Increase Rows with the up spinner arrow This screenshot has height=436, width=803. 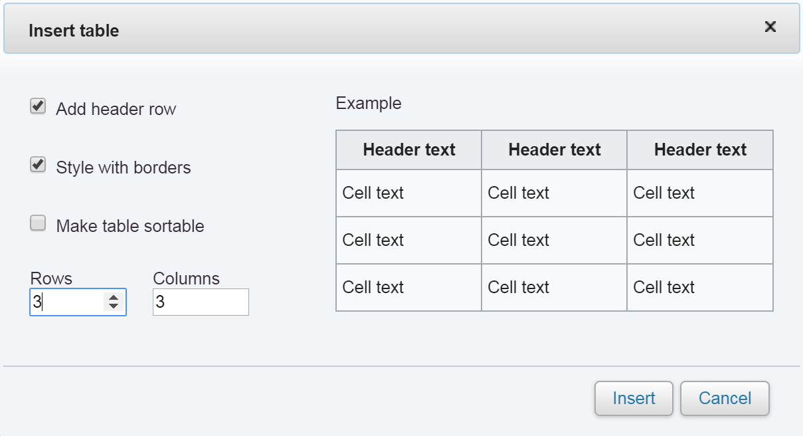tap(114, 298)
